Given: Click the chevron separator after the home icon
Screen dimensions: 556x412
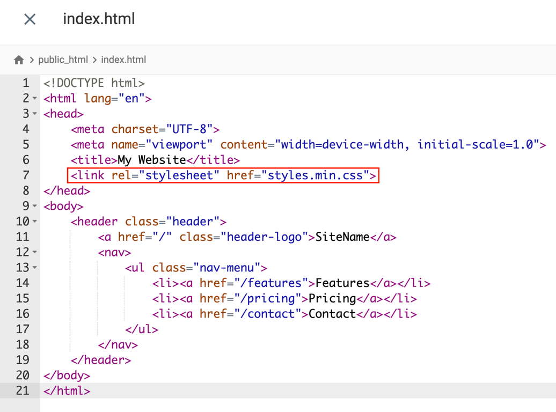Looking at the screenshot, I should (31, 60).
